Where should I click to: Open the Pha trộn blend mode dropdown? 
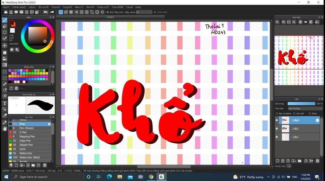click(305, 109)
